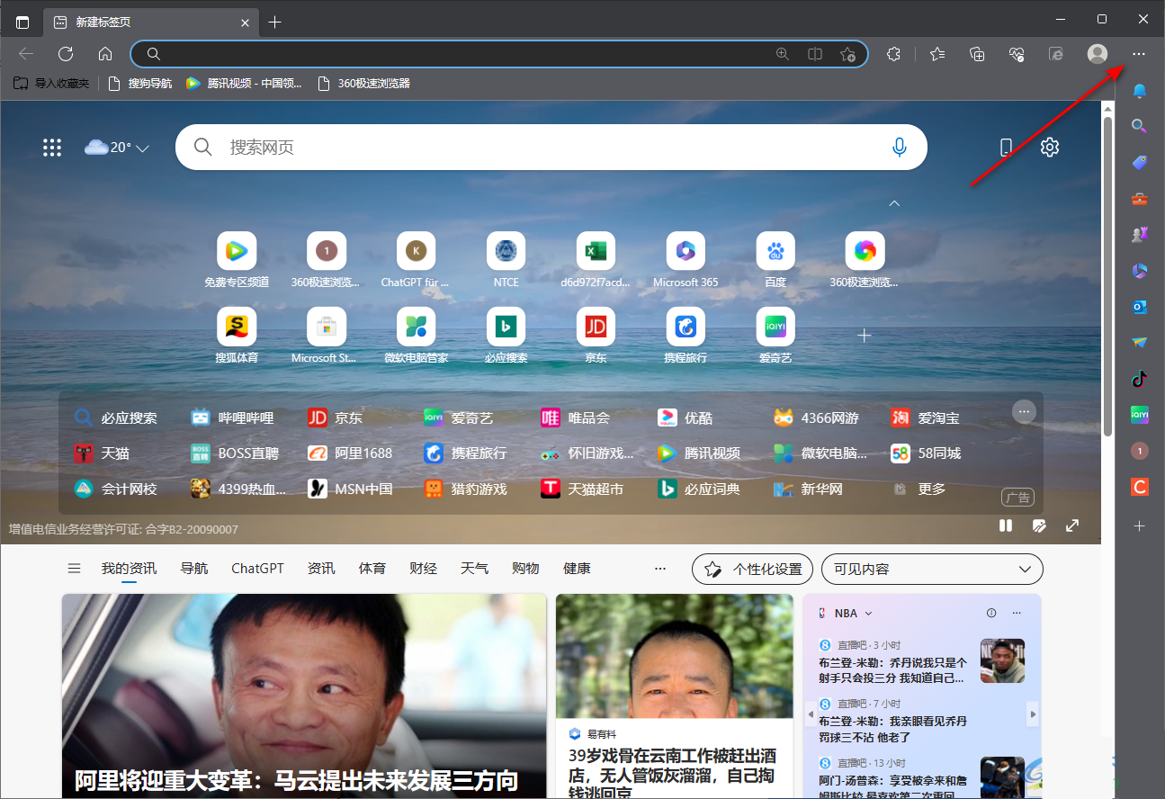Image resolution: width=1165 pixels, height=799 pixels.
Task: Open the settings gear on the start page
Action: 1049,147
